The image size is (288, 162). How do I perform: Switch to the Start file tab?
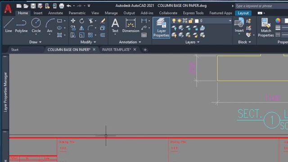pos(15,49)
